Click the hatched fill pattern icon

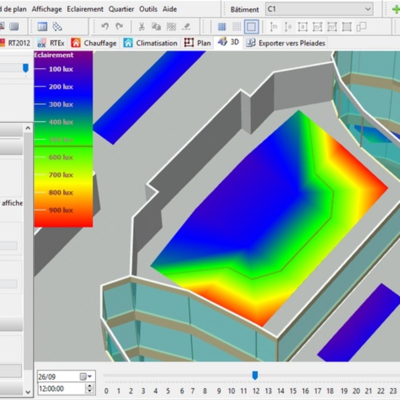click(171, 27)
